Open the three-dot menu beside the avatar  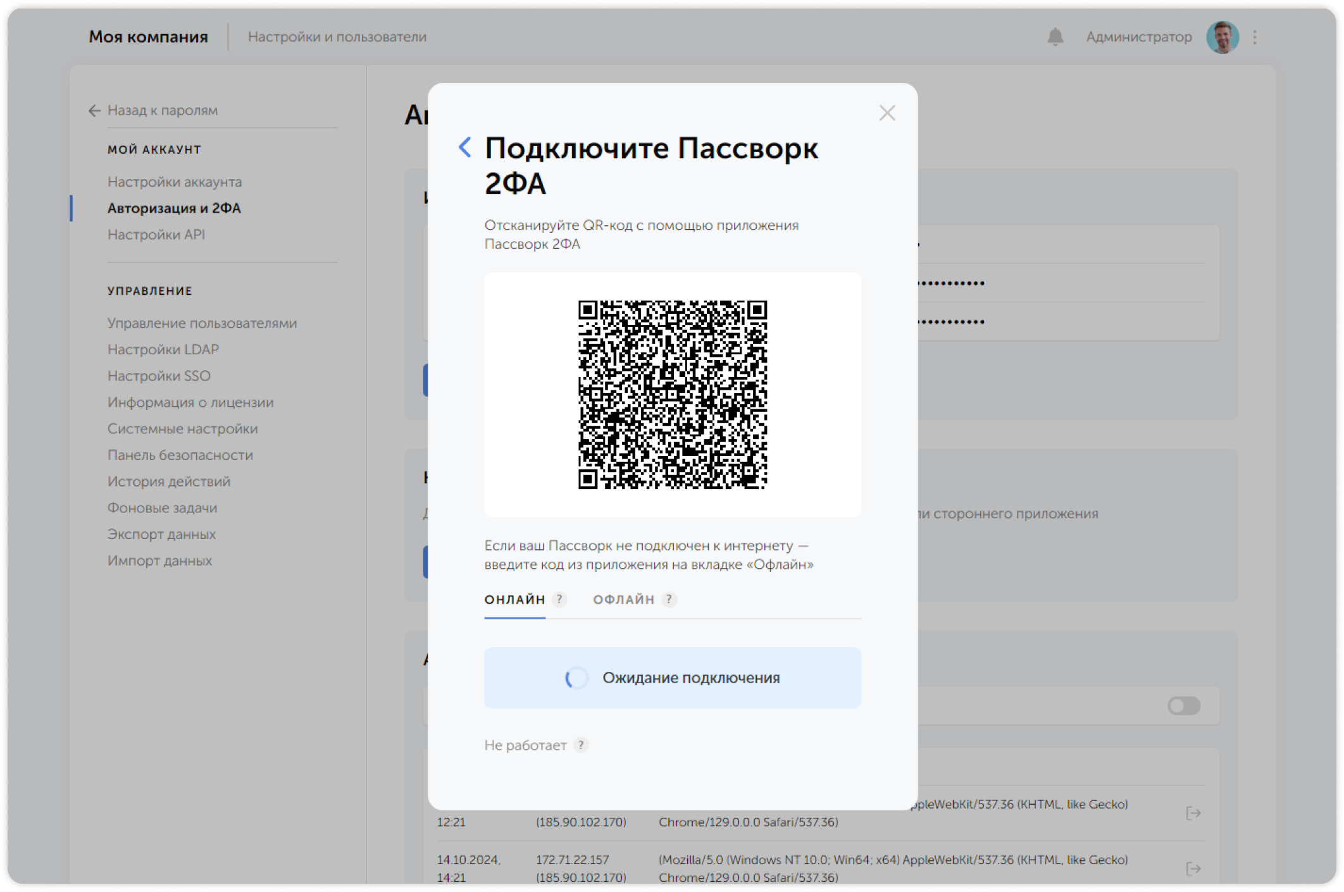pyautogui.click(x=1255, y=36)
